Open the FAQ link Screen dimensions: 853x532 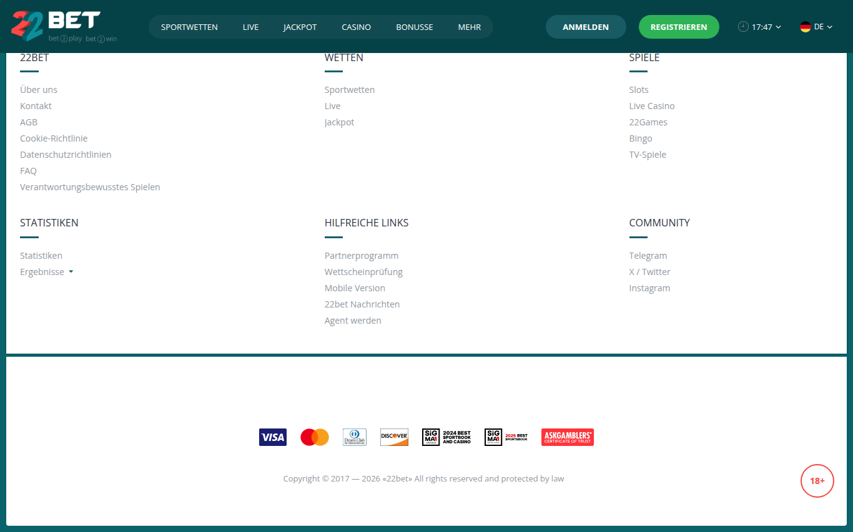tap(28, 171)
